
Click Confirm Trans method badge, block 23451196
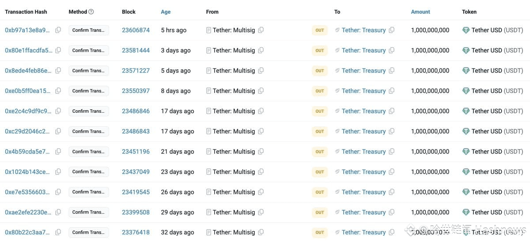tap(88, 152)
